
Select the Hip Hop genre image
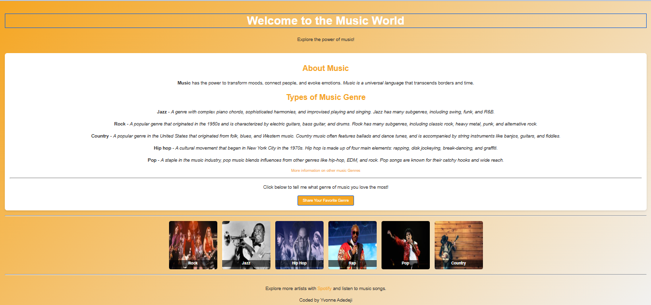click(299, 245)
